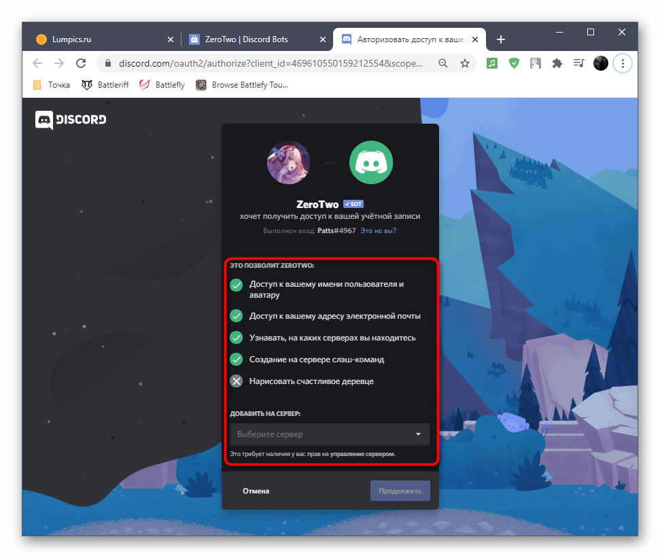Switch to ZeroTwo | Discord Bots tab

[x=257, y=39]
